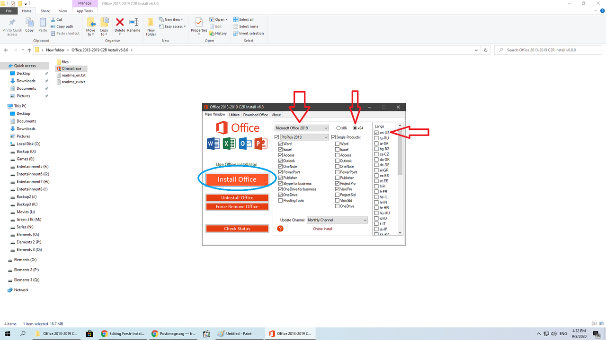This screenshot has width=606, height=340.
Task: Open the Download Office tab
Action: (x=256, y=115)
